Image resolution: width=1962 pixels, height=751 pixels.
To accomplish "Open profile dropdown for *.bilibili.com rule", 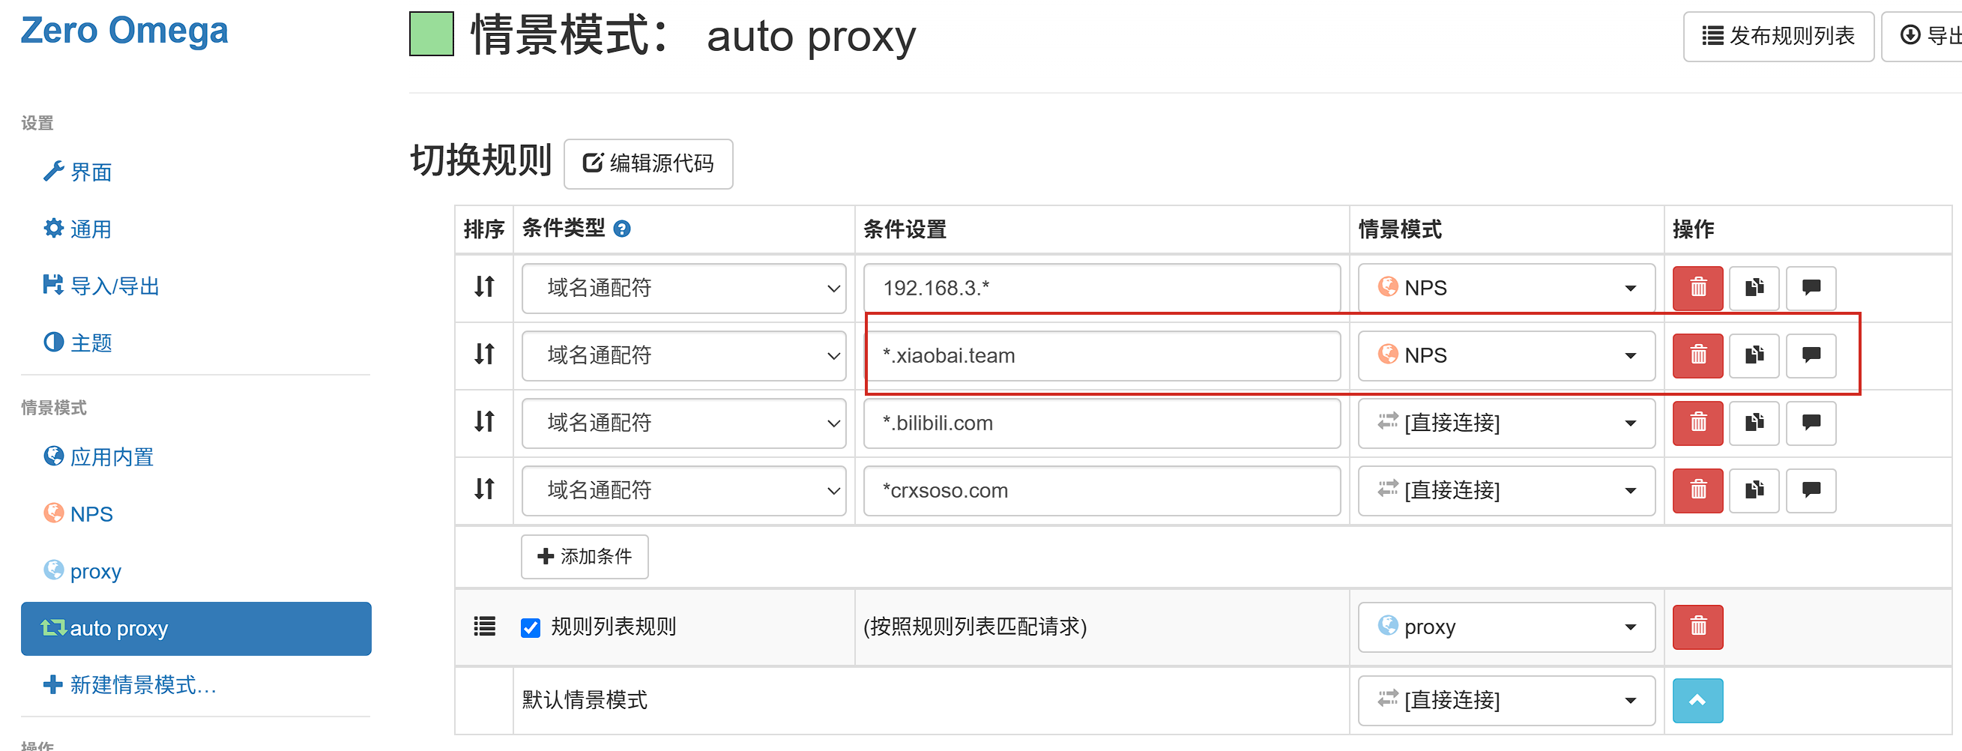I will click(1506, 423).
